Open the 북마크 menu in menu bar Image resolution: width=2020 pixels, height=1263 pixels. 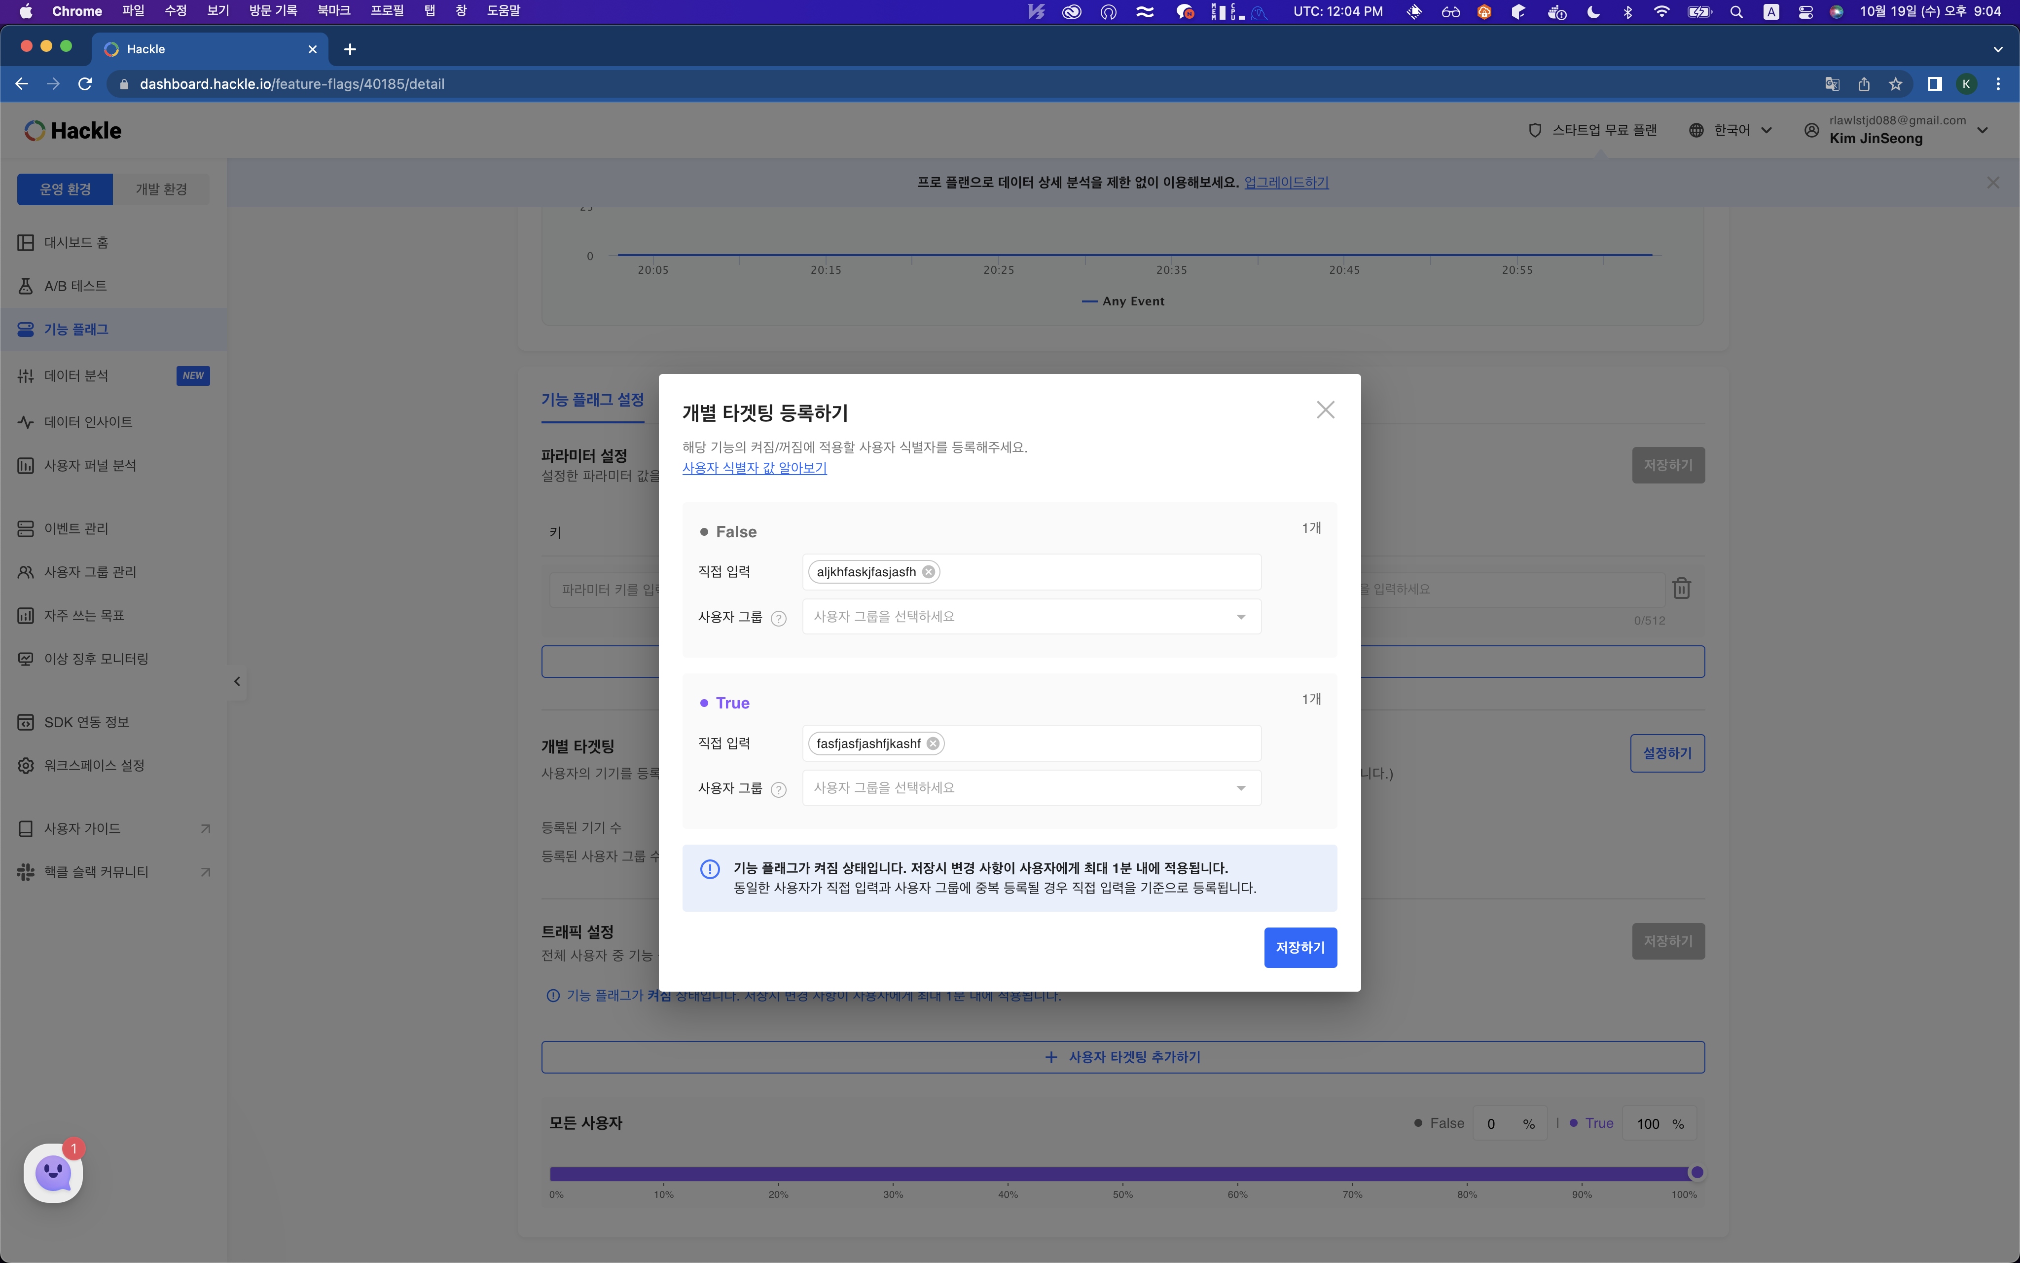click(x=333, y=11)
